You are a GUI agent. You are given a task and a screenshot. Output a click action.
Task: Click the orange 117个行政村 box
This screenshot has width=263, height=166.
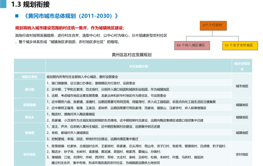click(x=213, y=26)
